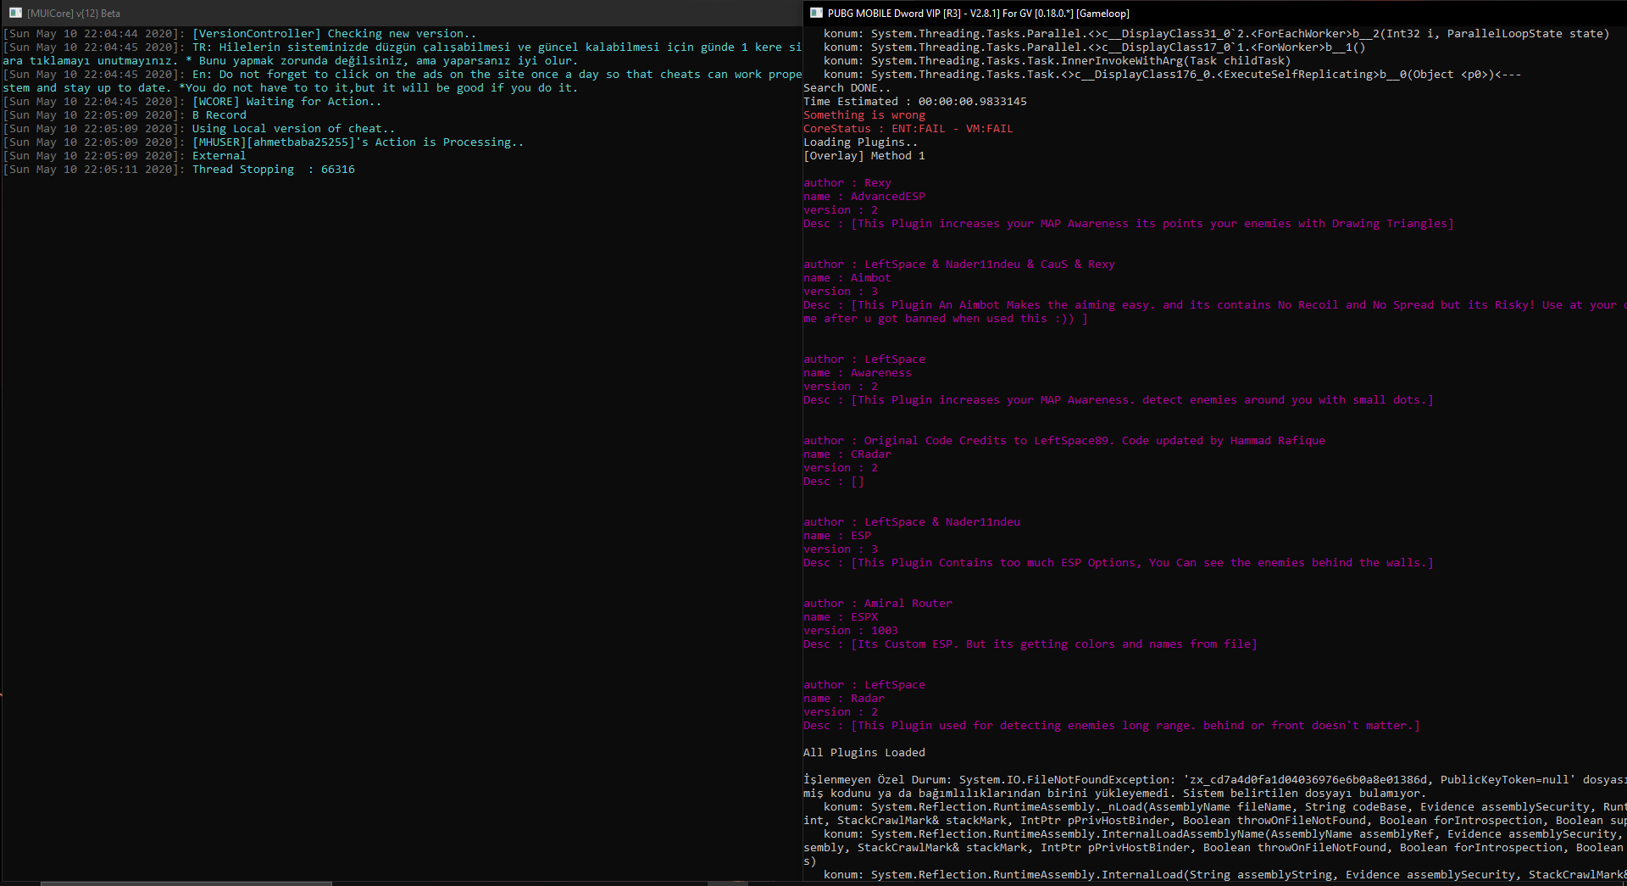Viewport: 1627px width, 886px height.
Task: Click the 'me after u got banned' line
Action: (946, 319)
